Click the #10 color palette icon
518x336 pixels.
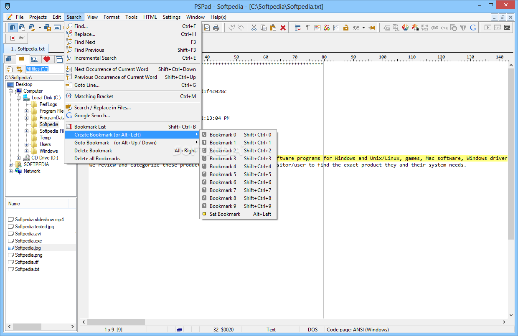coord(415,28)
